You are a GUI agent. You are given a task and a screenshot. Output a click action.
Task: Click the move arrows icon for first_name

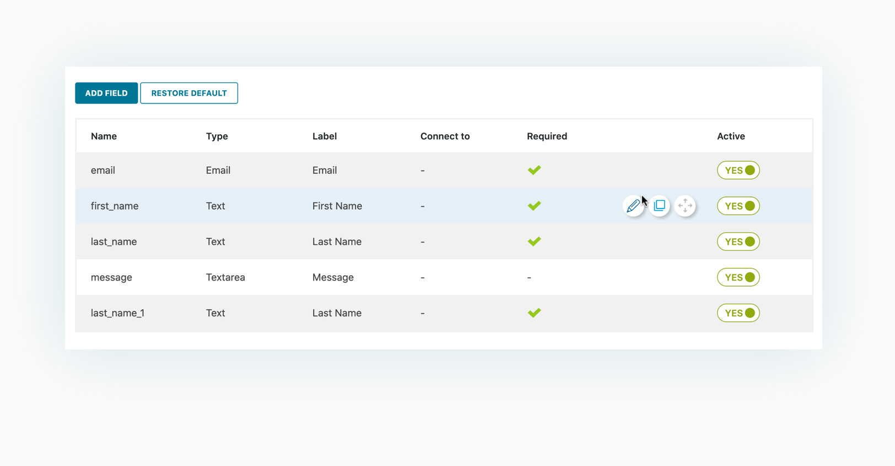(685, 206)
